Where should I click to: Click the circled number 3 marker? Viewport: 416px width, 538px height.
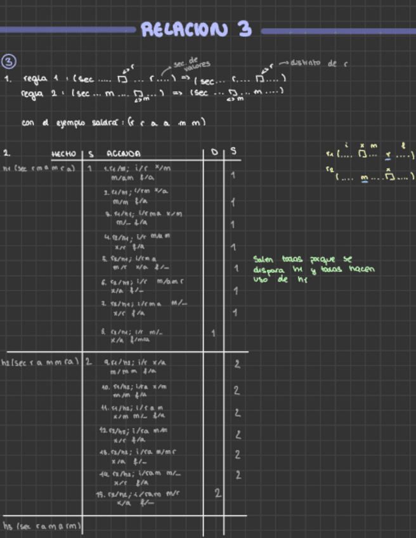[10, 62]
